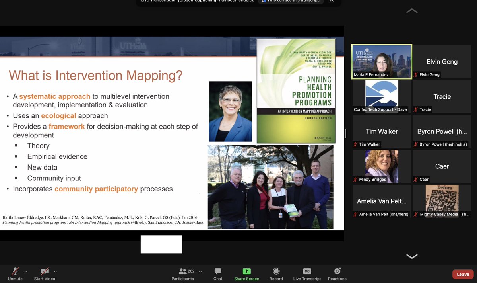Screen dimensions: 477x283
Task: Open the Chat panel
Action: (218, 274)
